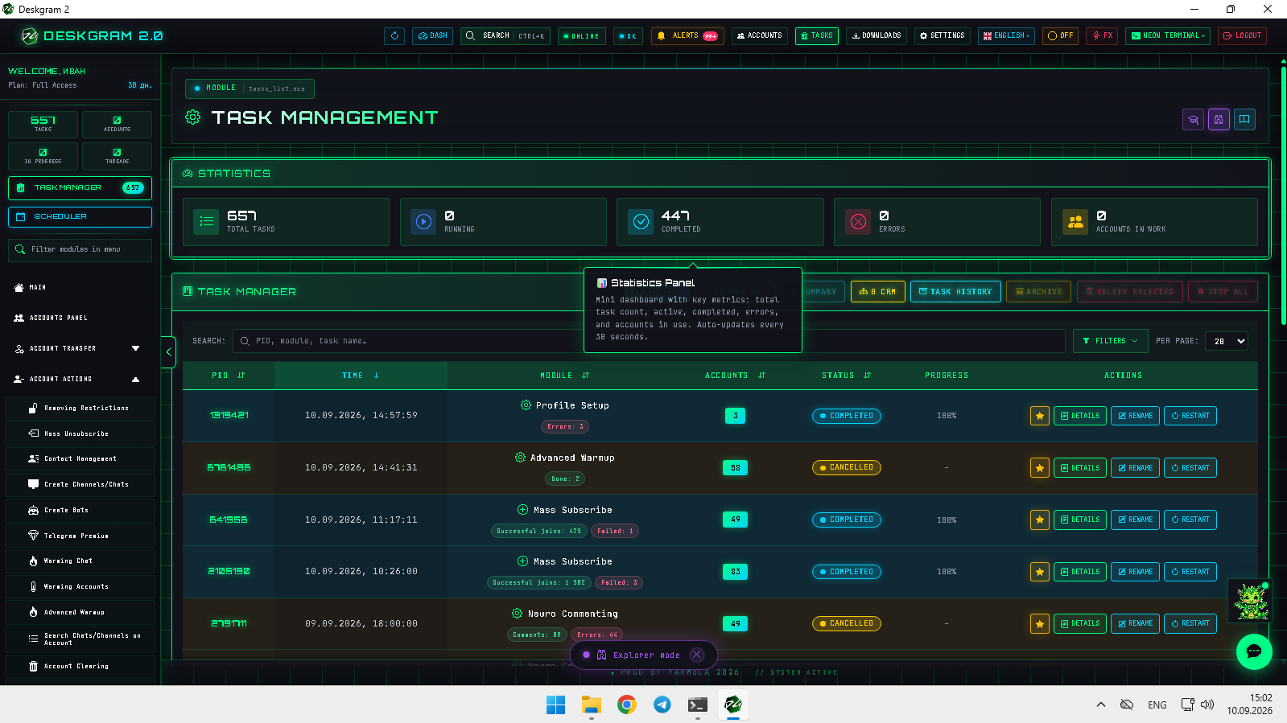1287x723 pixels.
Task: Restart the Neuro Commenting task 2797711
Action: (1190, 623)
